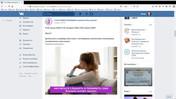Expand the Ещё footer menu
This screenshot has width=176, height=99.
tap(30, 76)
